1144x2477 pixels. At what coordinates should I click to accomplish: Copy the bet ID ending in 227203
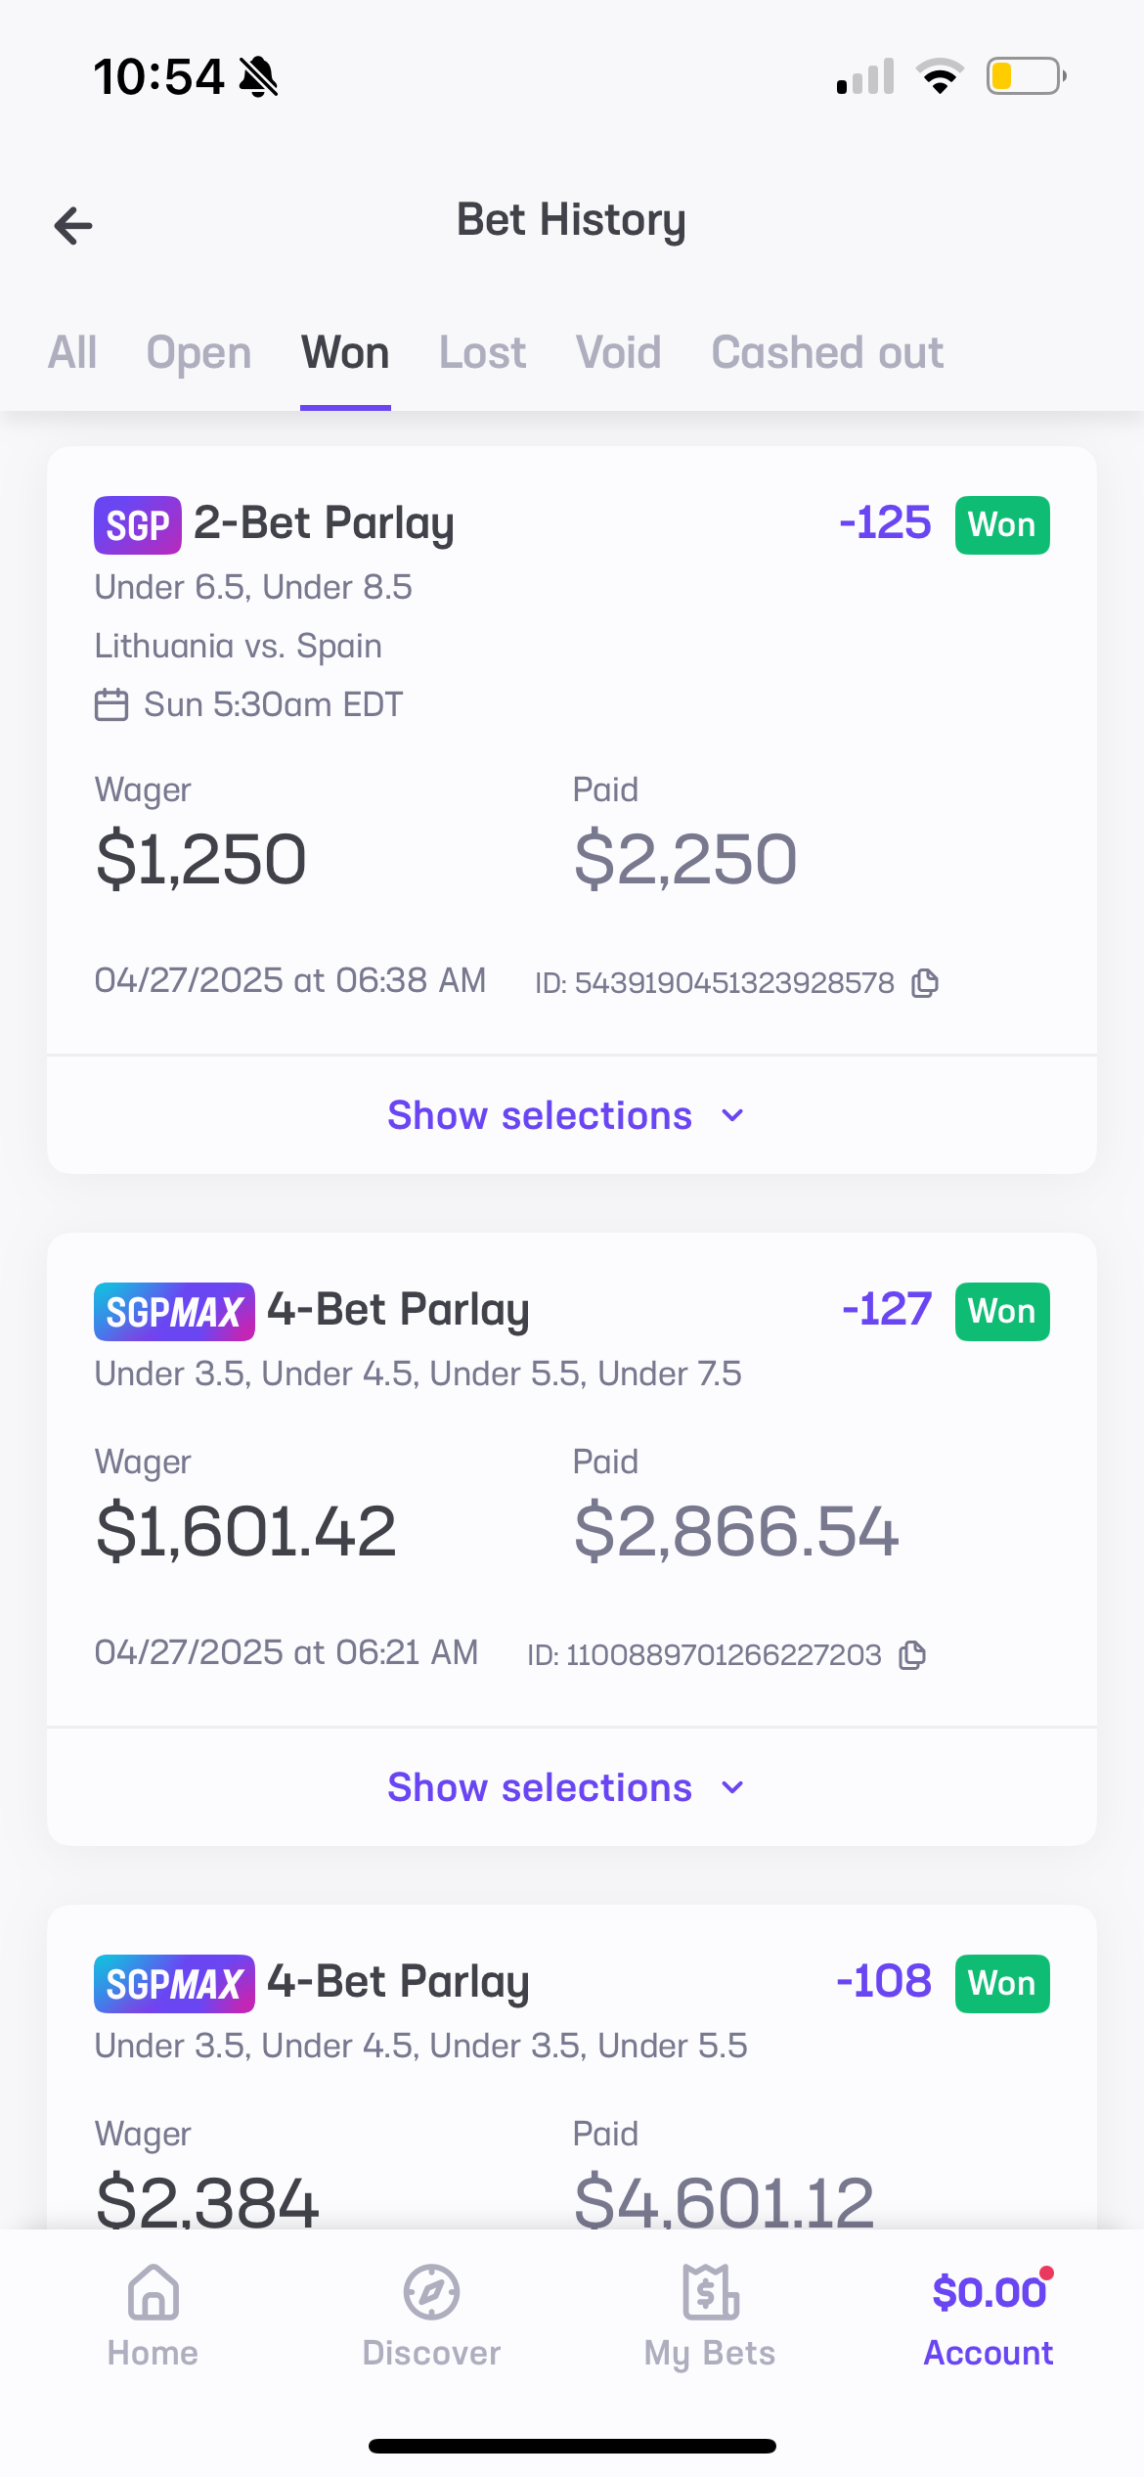(912, 1655)
